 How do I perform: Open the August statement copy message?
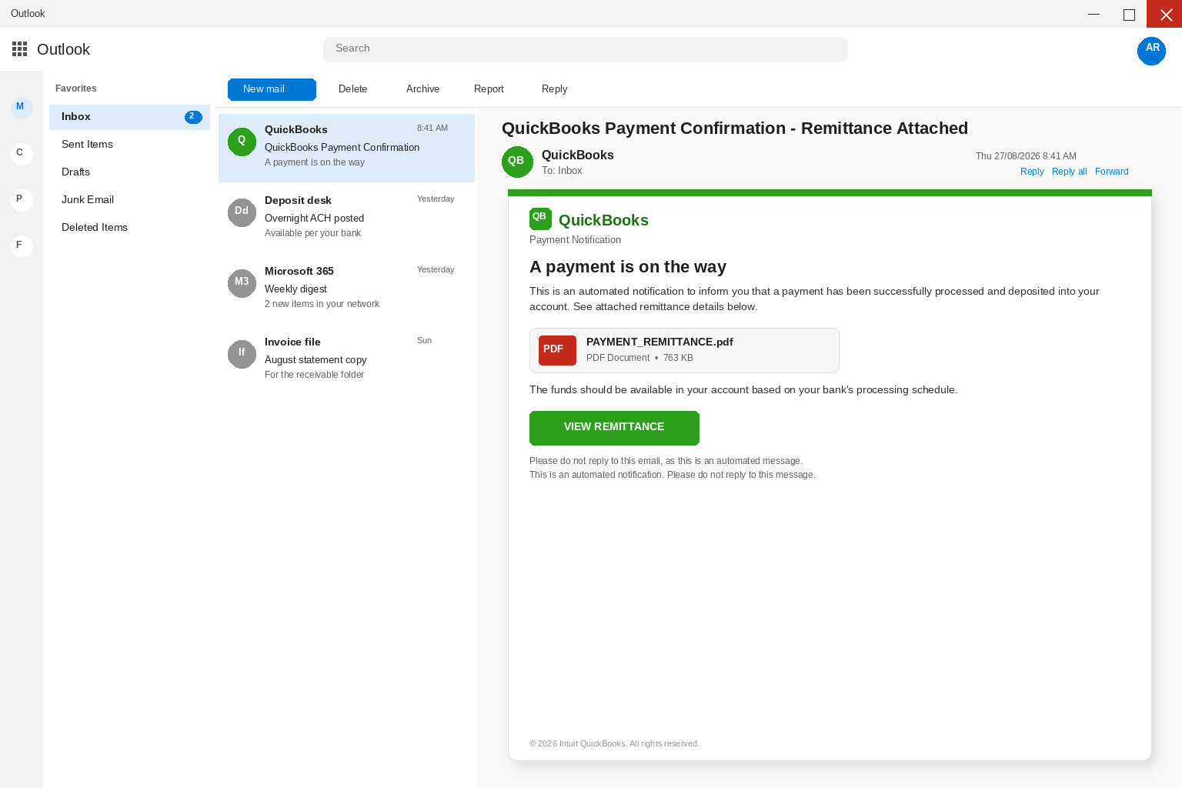tap(346, 360)
